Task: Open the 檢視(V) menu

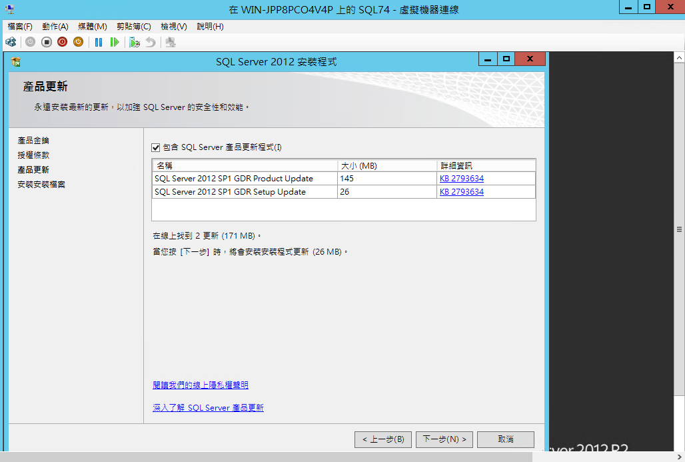Action: [x=174, y=27]
